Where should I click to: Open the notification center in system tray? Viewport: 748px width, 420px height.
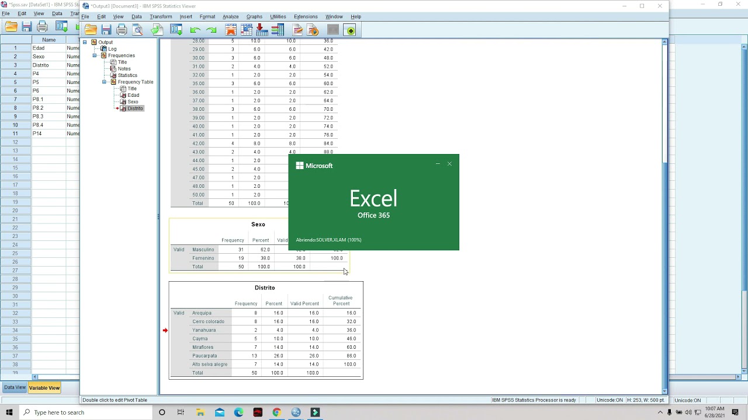click(x=736, y=412)
